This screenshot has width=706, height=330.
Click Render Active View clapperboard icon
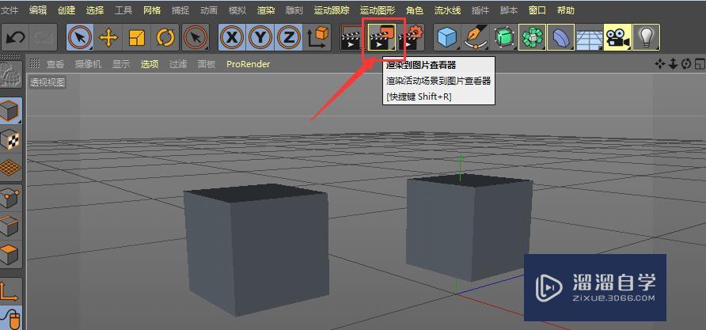[353, 37]
